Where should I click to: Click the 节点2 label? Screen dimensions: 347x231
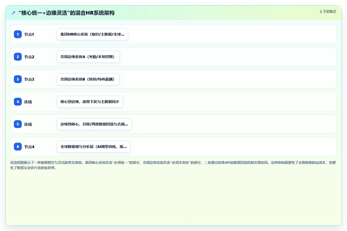point(29,57)
